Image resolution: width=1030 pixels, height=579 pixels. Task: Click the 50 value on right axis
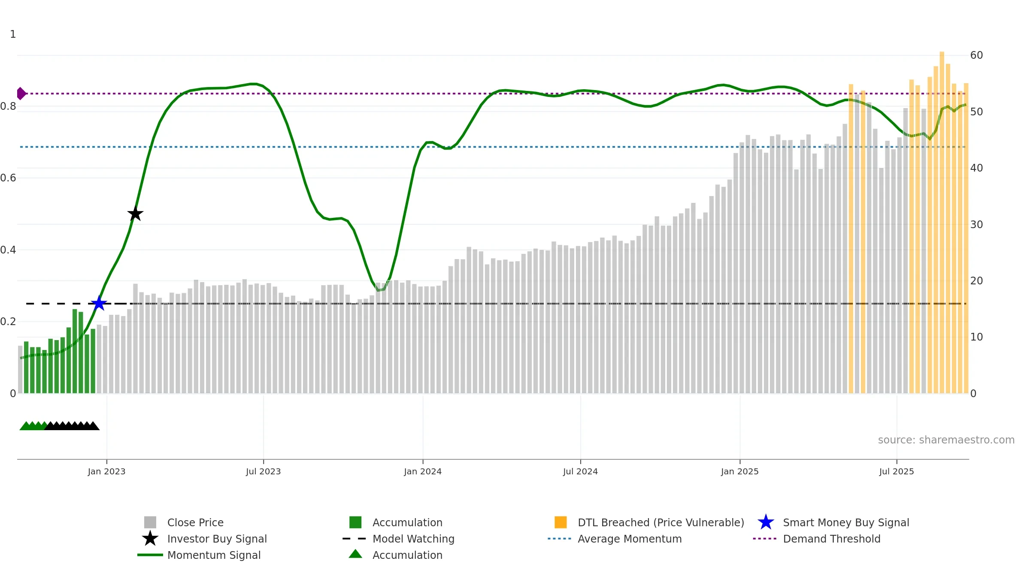976,112
